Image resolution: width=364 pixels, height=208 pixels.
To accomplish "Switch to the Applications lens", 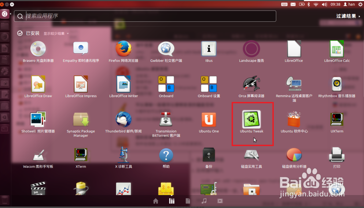I will 172,201.
